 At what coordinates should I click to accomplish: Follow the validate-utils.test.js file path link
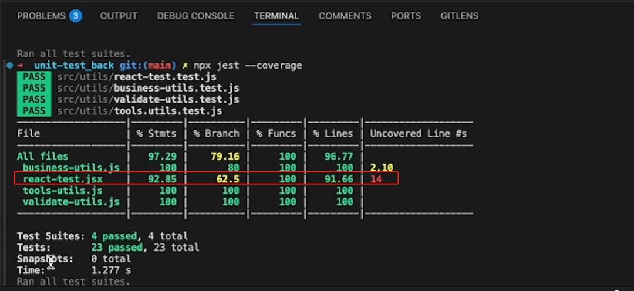[x=148, y=99]
